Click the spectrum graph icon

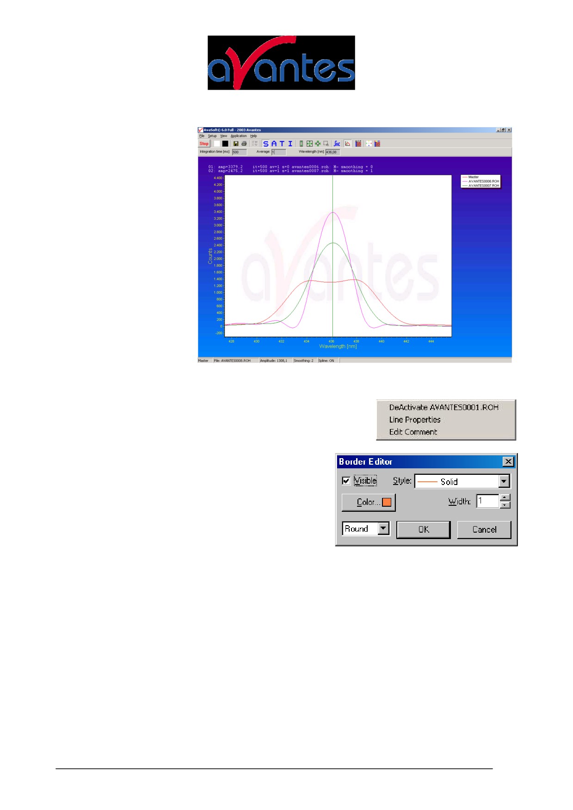347,144
